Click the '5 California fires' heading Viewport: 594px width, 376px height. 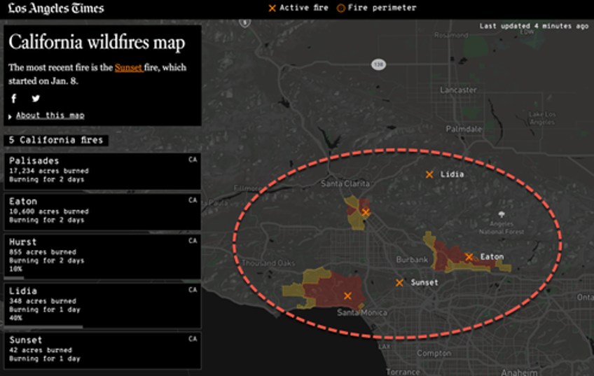[x=56, y=140]
